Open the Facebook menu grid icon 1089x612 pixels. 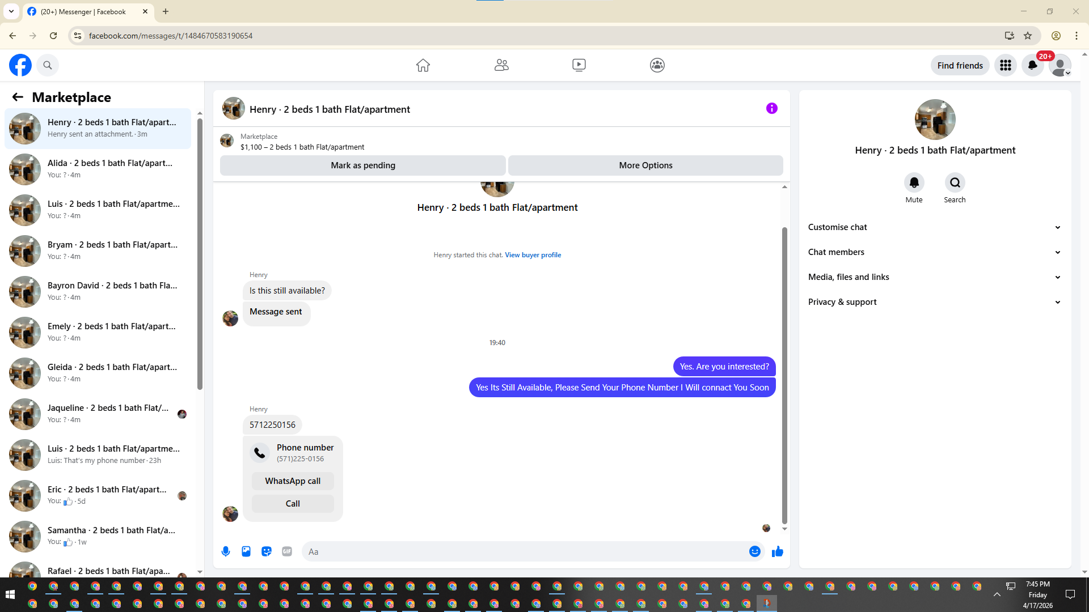[1006, 65]
